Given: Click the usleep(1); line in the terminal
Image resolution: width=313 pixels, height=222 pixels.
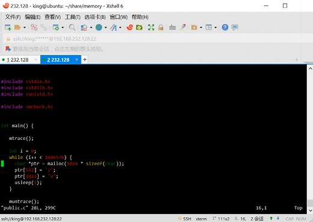Looking at the screenshot, I should pos(28,183).
